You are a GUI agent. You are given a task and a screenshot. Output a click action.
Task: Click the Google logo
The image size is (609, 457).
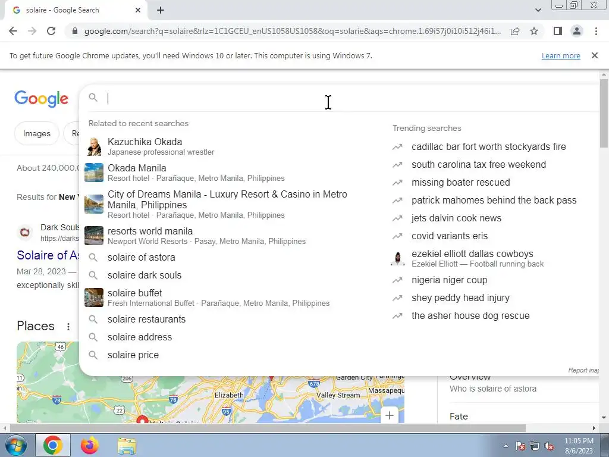point(42,99)
